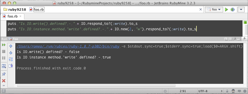
Task: Pin the Run tab with the pushpin
Action: click(x=4, y=74)
